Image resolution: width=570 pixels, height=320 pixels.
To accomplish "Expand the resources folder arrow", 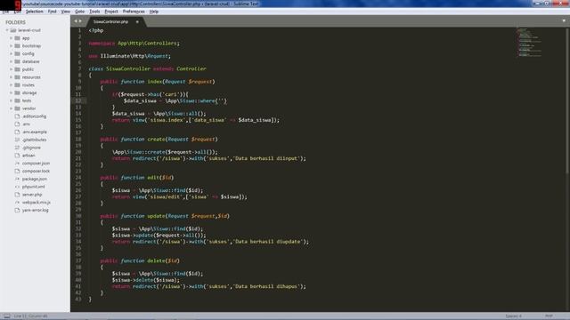I will 11,77.
